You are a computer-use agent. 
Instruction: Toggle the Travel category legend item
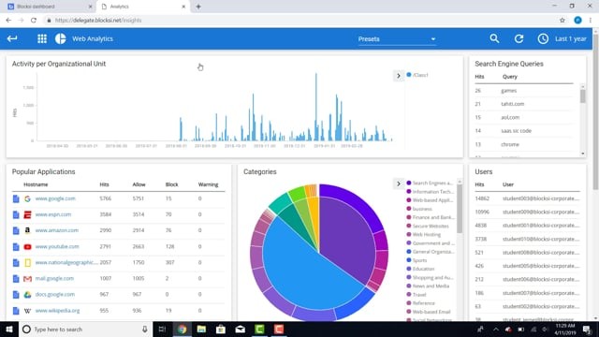click(416, 295)
